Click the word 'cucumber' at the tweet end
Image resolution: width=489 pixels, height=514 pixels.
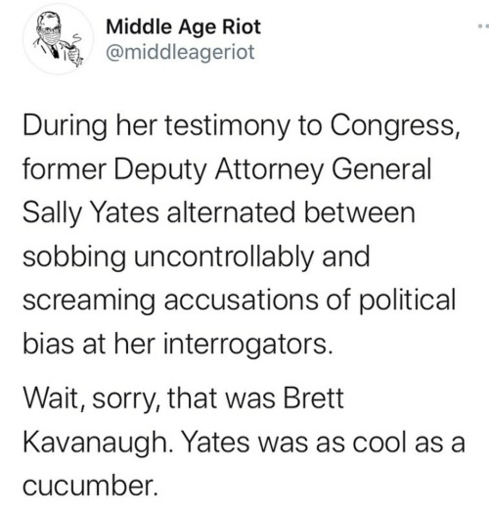[88, 486]
